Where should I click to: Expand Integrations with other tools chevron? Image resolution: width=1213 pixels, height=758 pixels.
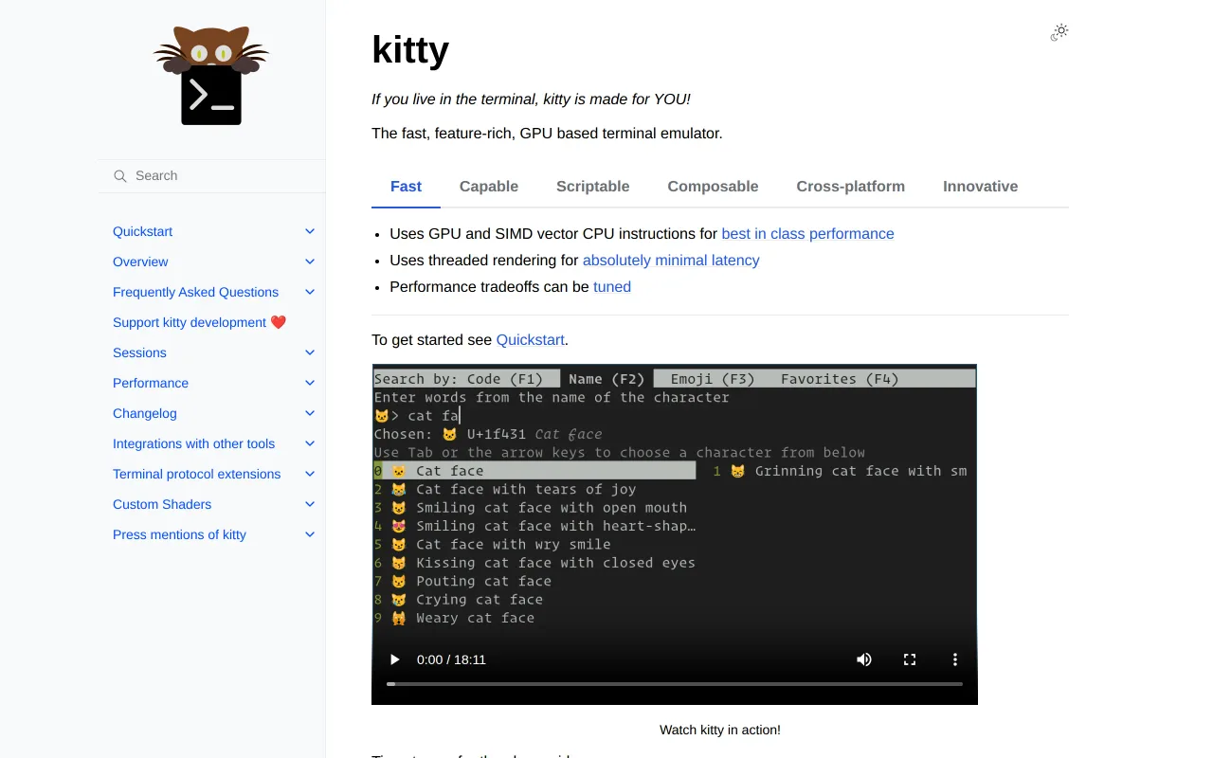(x=310, y=443)
